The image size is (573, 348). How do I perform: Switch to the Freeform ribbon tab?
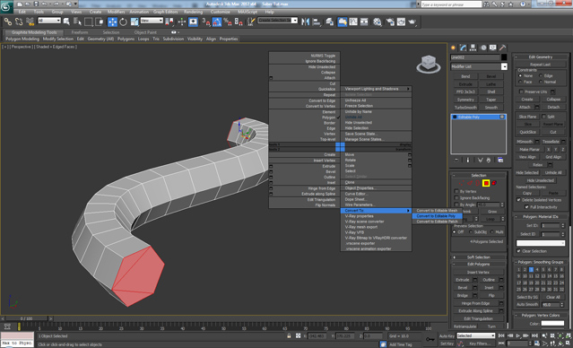point(80,32)
